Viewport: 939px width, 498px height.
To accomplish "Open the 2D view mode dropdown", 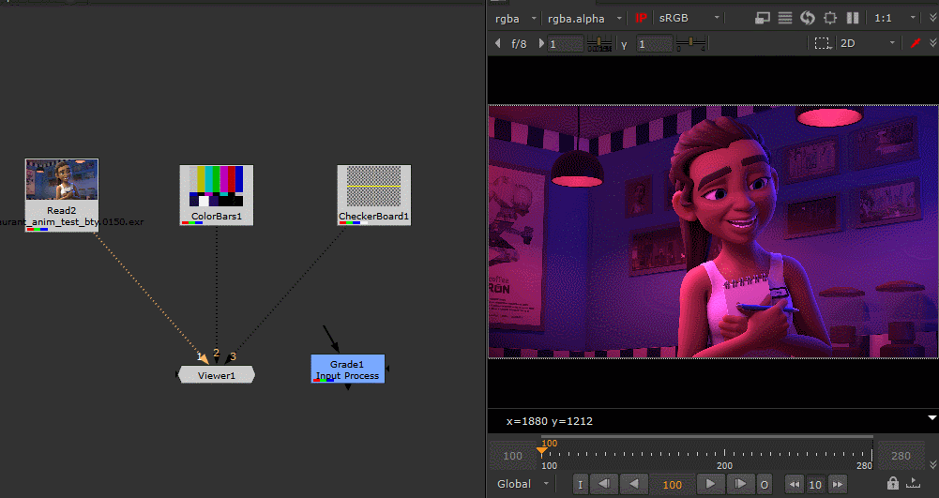I will pos(867,43).
